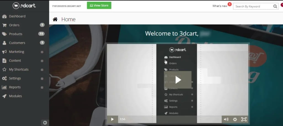The width and height of the screenshot is (283, 126).
Task: Click the Settings gears icon in sidebar
Action: coord(4,78)
